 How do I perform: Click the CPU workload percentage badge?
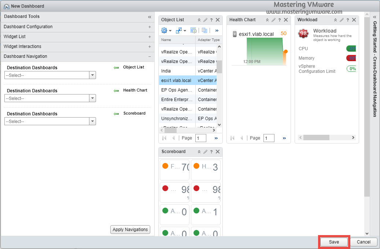[351, 49]
